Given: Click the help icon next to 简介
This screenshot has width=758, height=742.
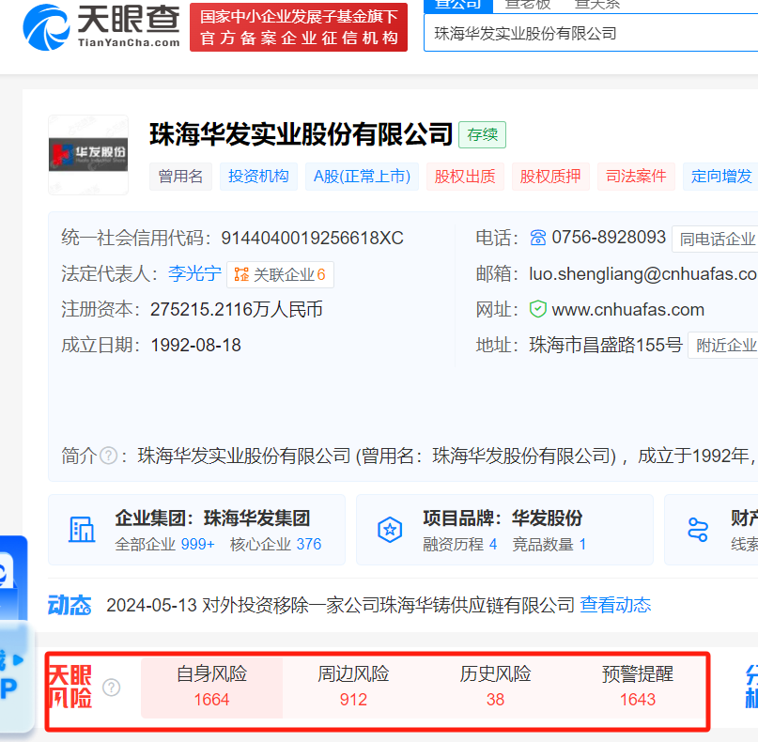Looking at the screenshot, I should pyautogui.click(x=109, y=456).
